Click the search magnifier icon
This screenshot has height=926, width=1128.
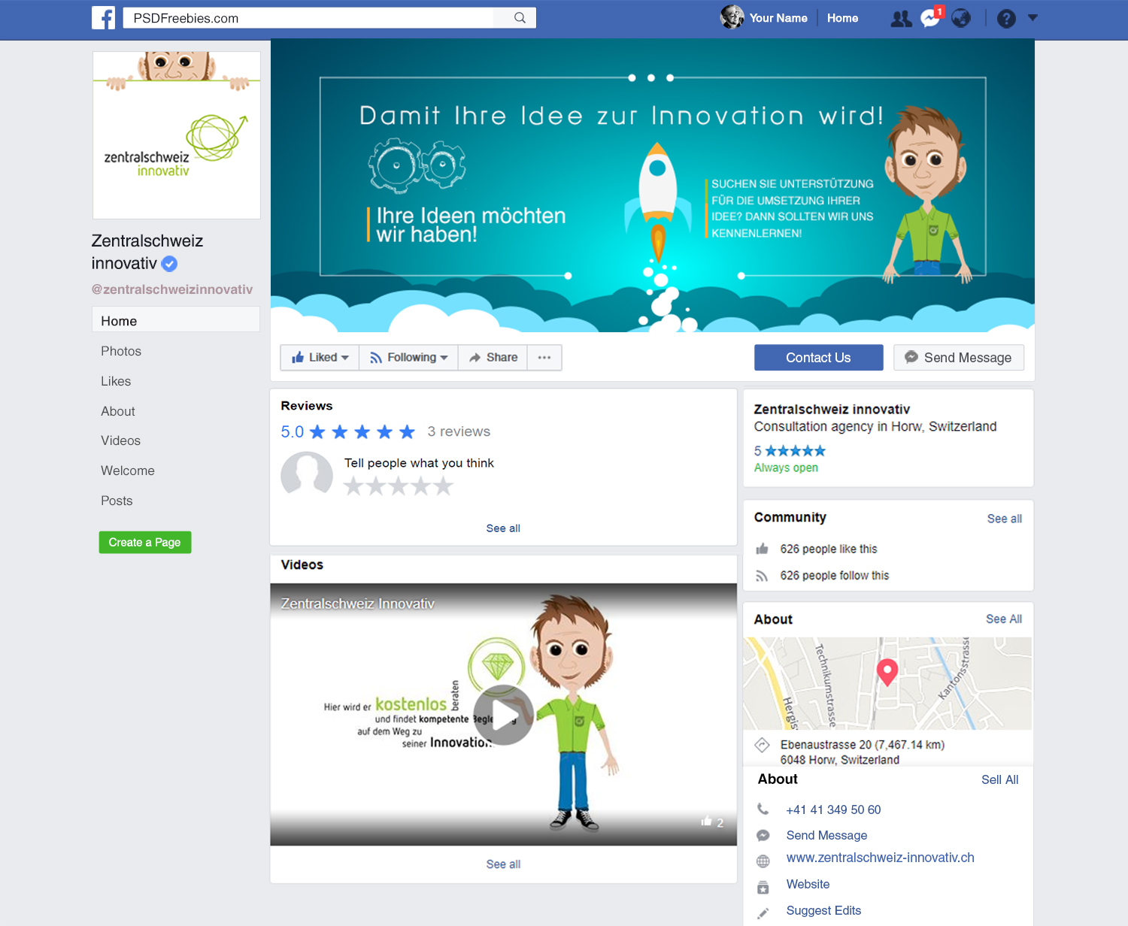click(520, 18)
